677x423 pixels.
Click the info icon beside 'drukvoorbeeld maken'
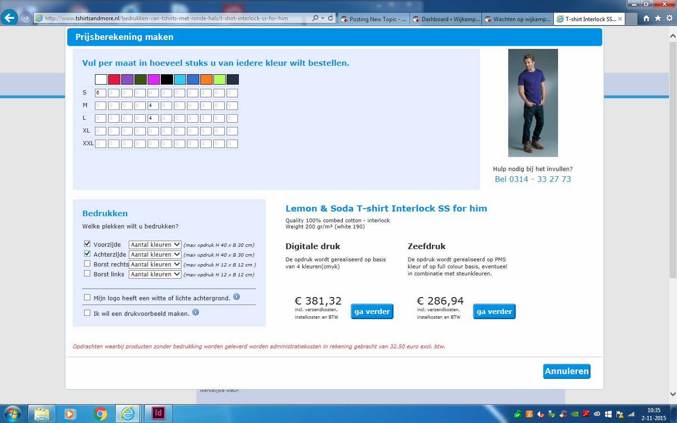pos(196,312)
